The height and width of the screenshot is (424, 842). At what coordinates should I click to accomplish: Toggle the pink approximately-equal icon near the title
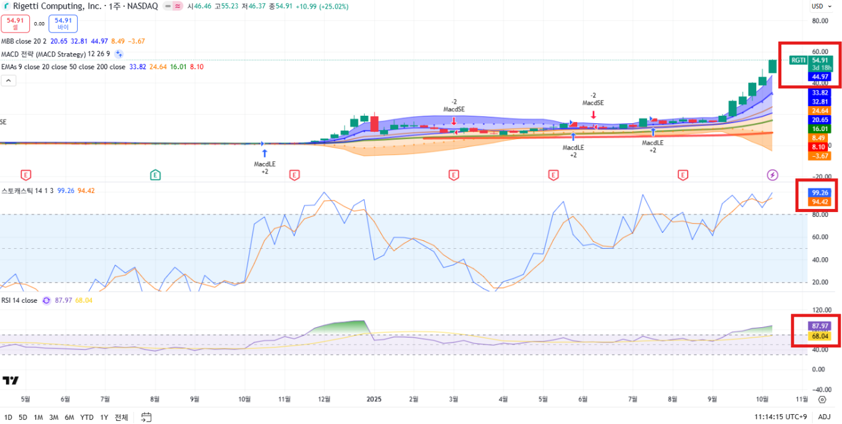pyautogui.click(x=178, y=6)
